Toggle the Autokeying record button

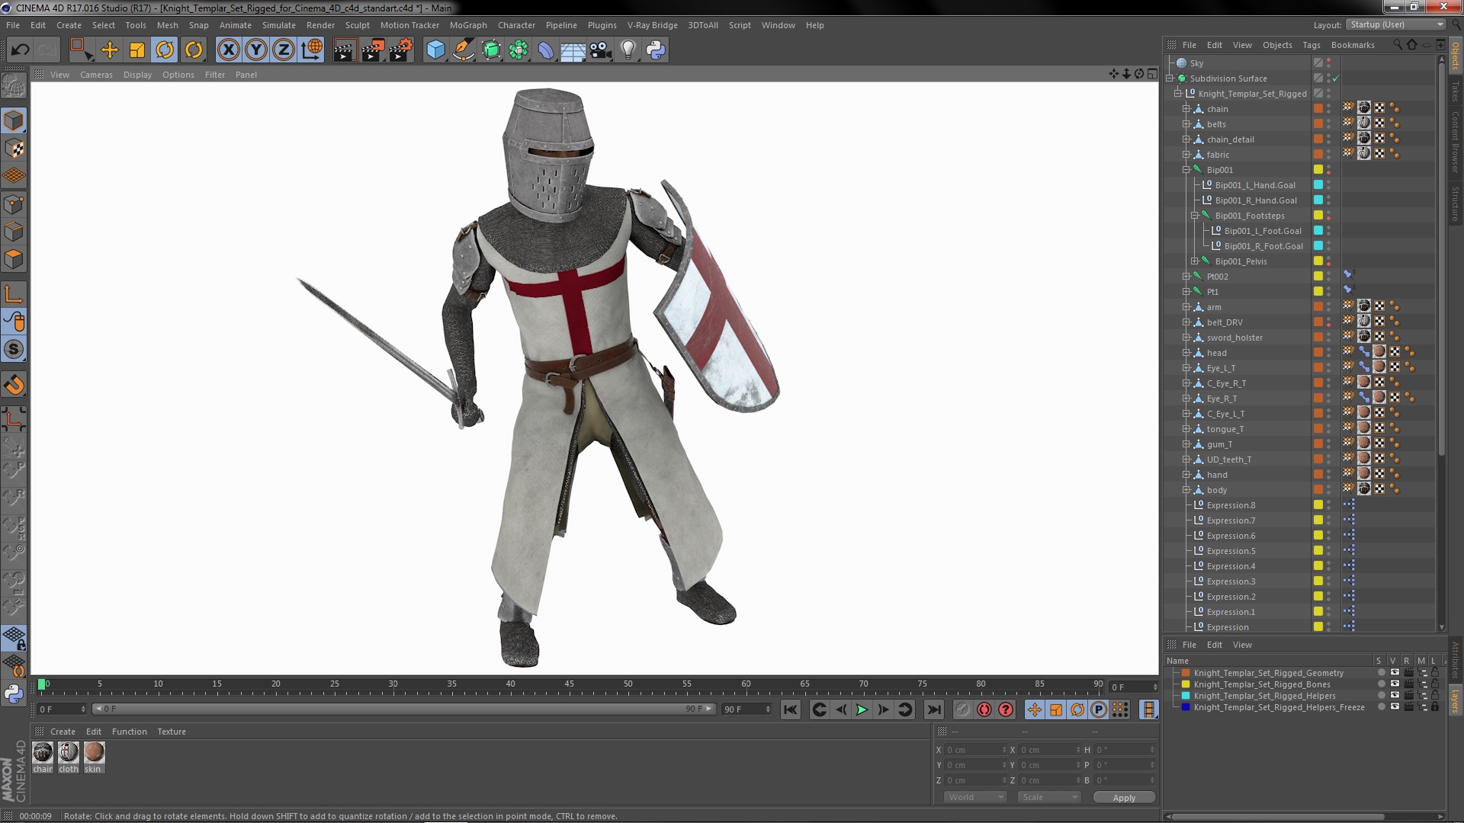pyautogui.click(x=984, y=709)
